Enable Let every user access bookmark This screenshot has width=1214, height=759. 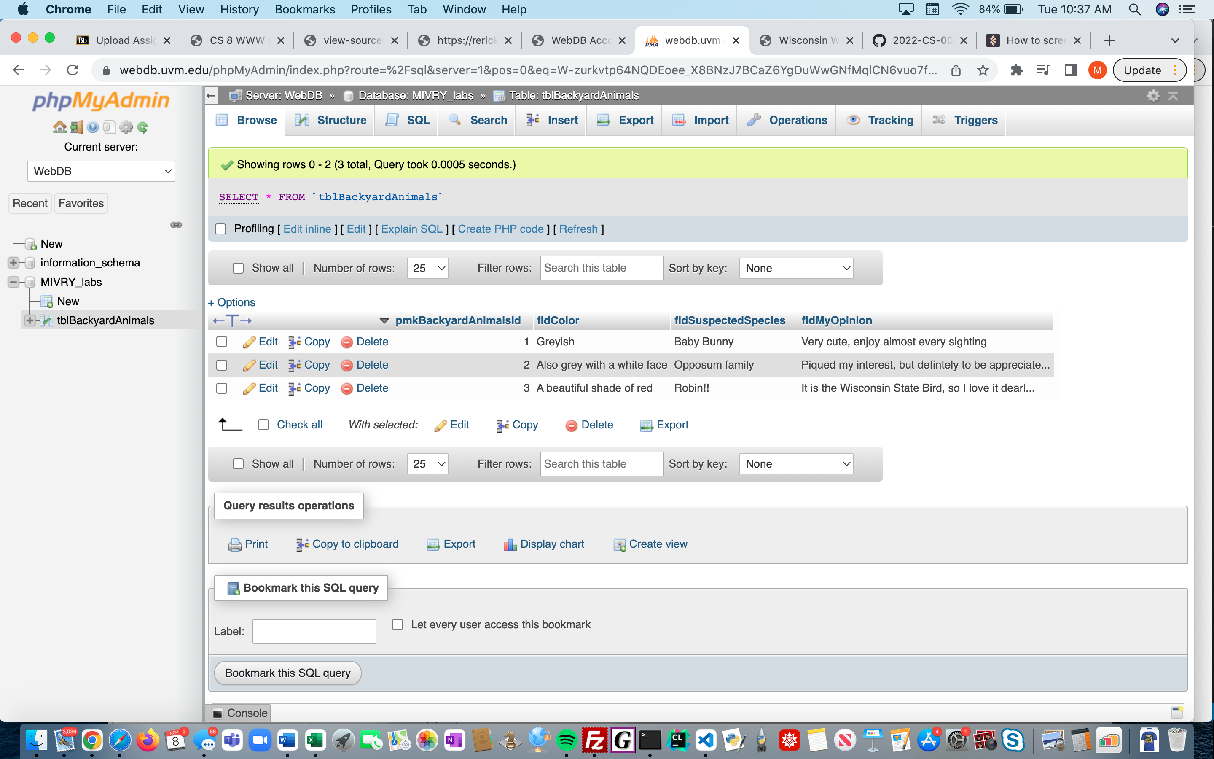click(x=398, y=624)
